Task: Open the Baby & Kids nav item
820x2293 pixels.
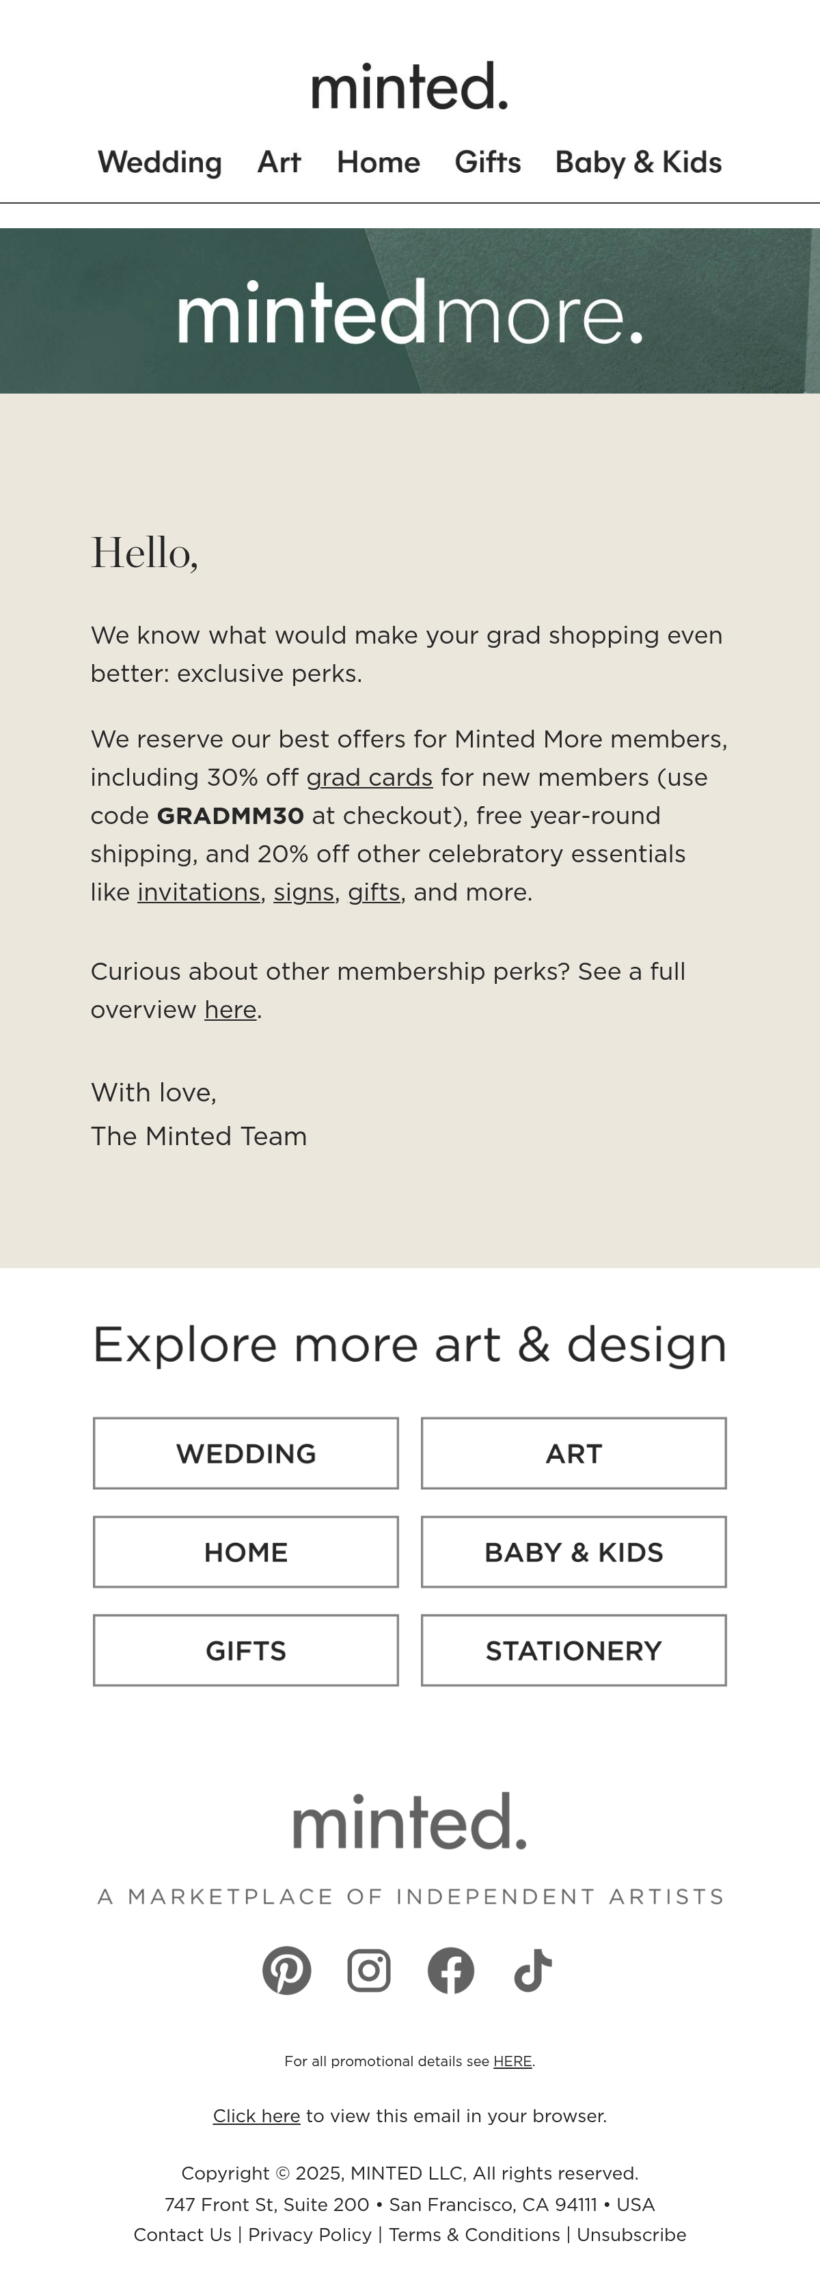Action: pyautogui.click(x=638, y=162)
